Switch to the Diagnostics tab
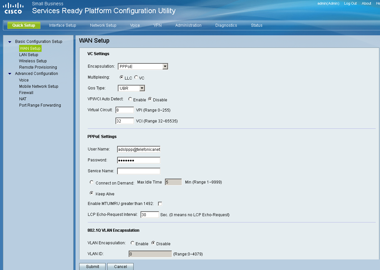Viewport: 380px width, 270px height. tap(226, 25)
